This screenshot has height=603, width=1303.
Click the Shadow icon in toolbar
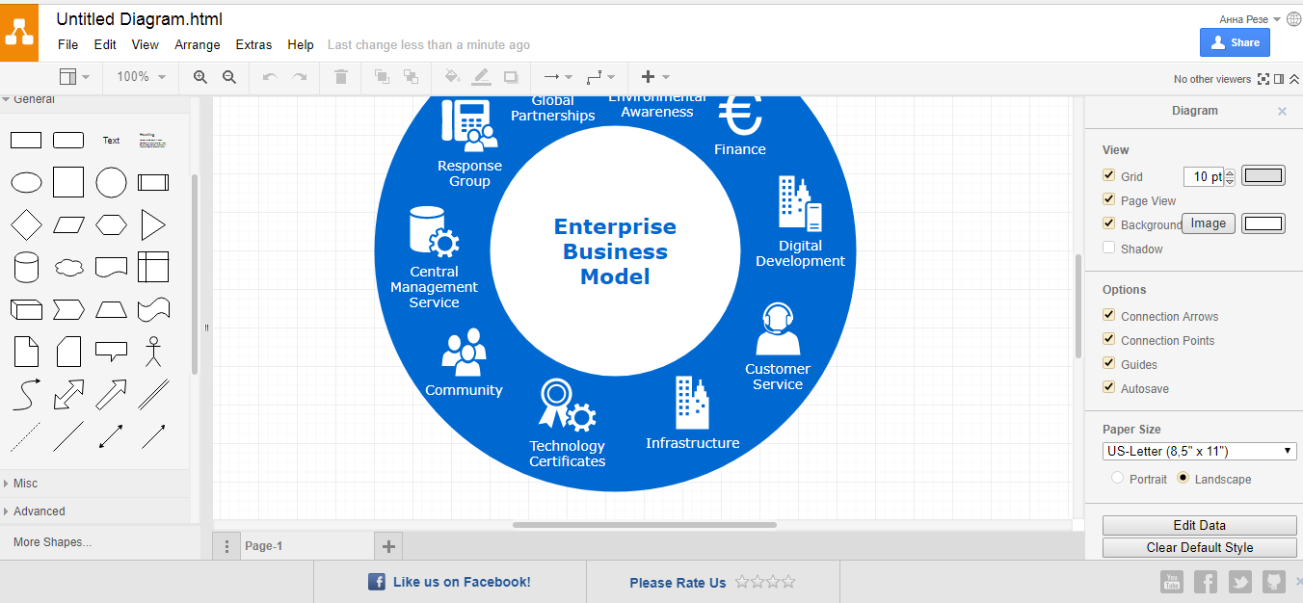click(x=511, y=77)
